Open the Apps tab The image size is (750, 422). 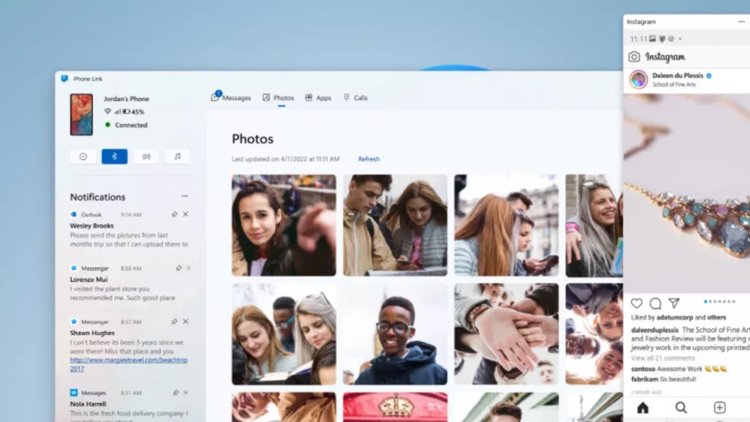click(318, 98)
